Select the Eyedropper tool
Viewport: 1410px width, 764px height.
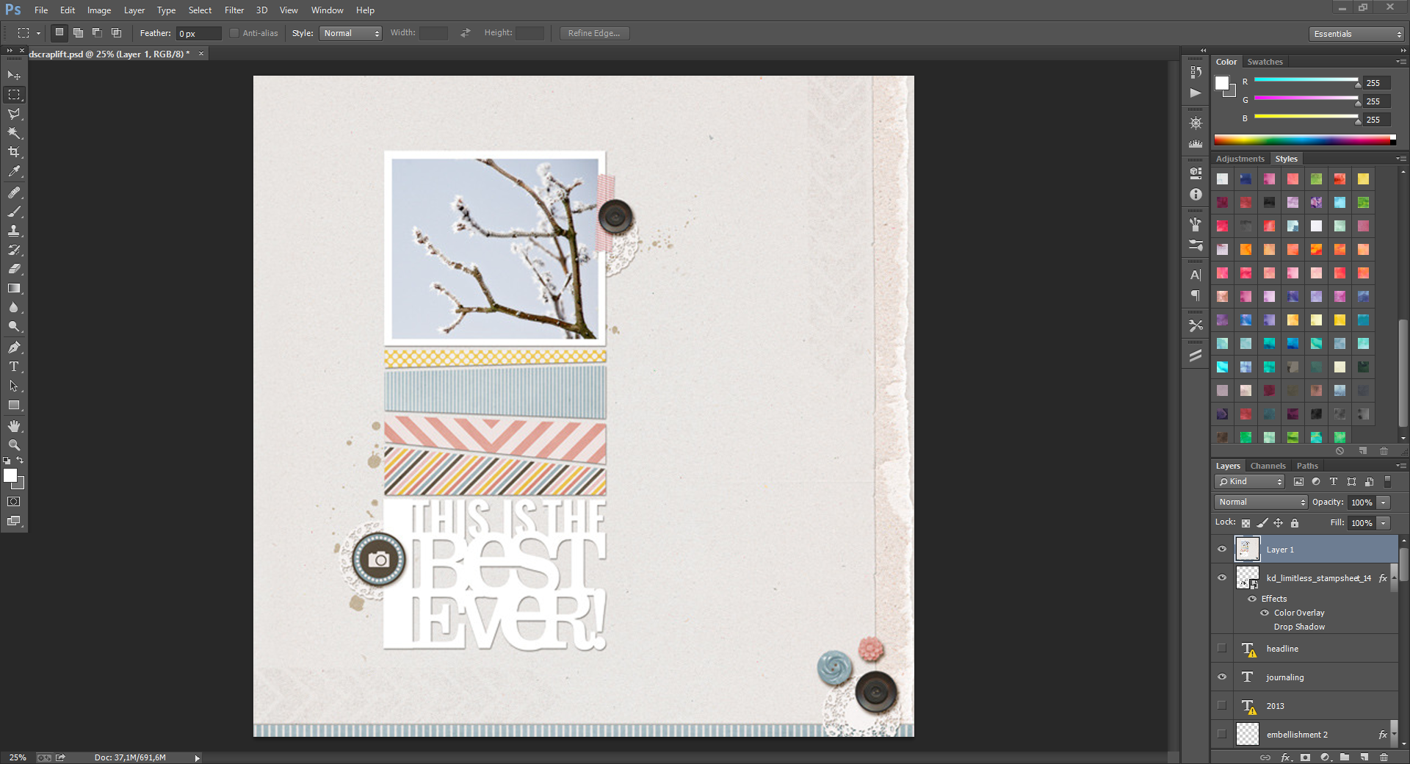point(14,171)
